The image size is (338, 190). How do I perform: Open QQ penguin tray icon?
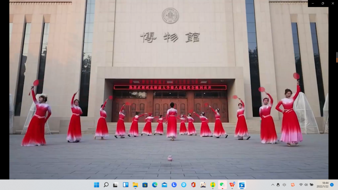pyautogui.click(x=278, y=185)
